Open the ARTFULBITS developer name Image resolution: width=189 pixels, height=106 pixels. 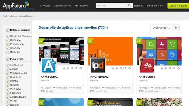[147, 77]
